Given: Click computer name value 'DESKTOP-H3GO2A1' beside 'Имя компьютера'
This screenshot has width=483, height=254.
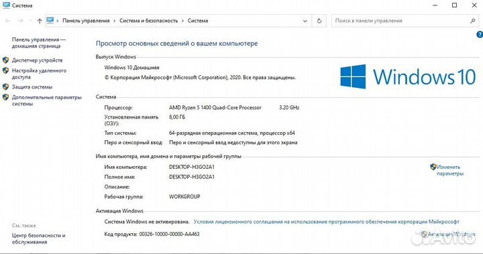Looking at the screenshot, I should [x=192, y=167].
